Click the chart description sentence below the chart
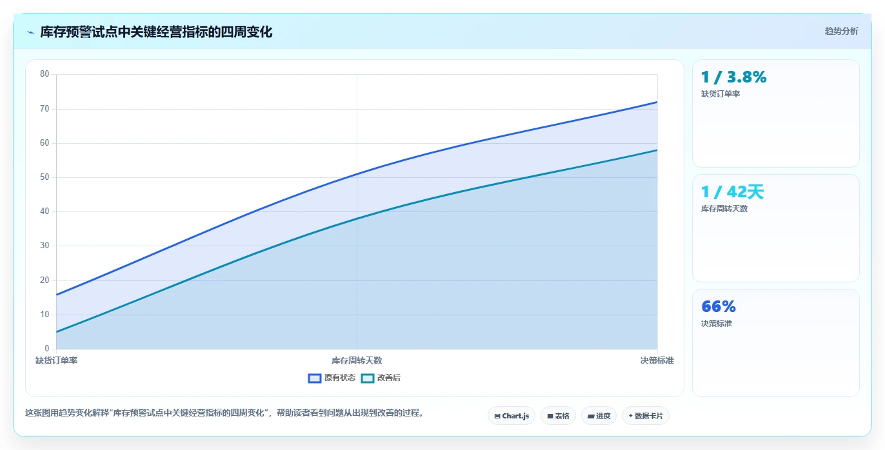The height and width of the screenshot is (450, 885). pyautogui.click(x=224, y=413)
